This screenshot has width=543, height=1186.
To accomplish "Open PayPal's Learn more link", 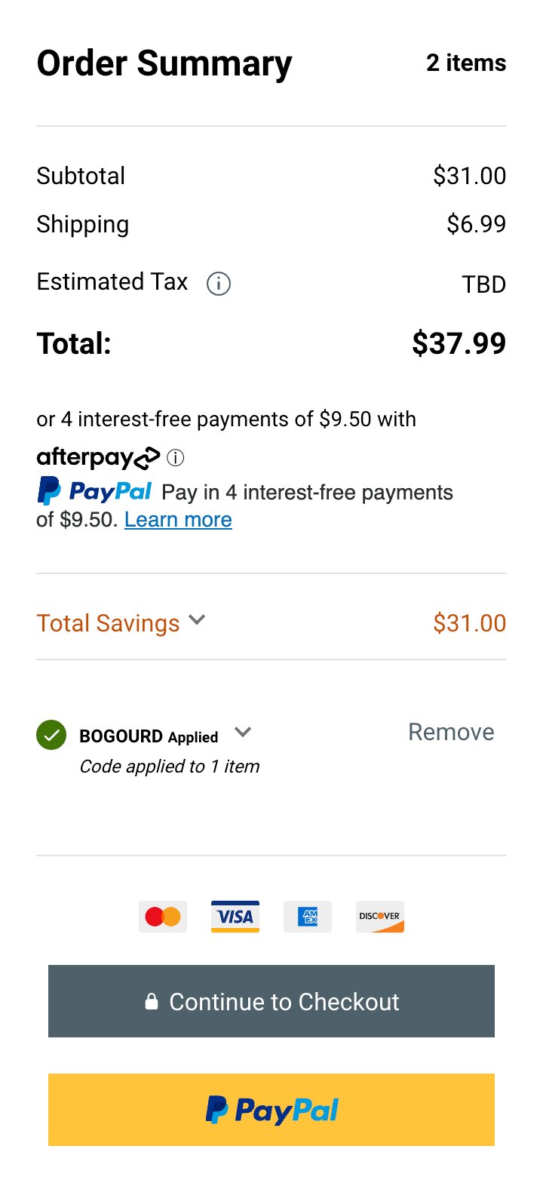I will [x=178, y=520].
